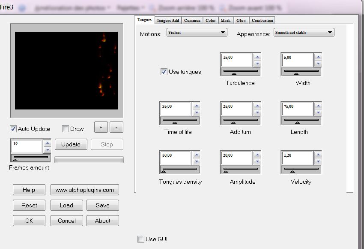Decrease Length value with down arrow
Screen dimensions: 364x249
pos(318,112)
